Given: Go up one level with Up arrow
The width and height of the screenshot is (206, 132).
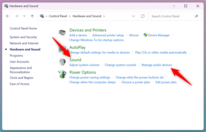Looking at the screenshot, I should pyautogui.click(x=32, y=16).
